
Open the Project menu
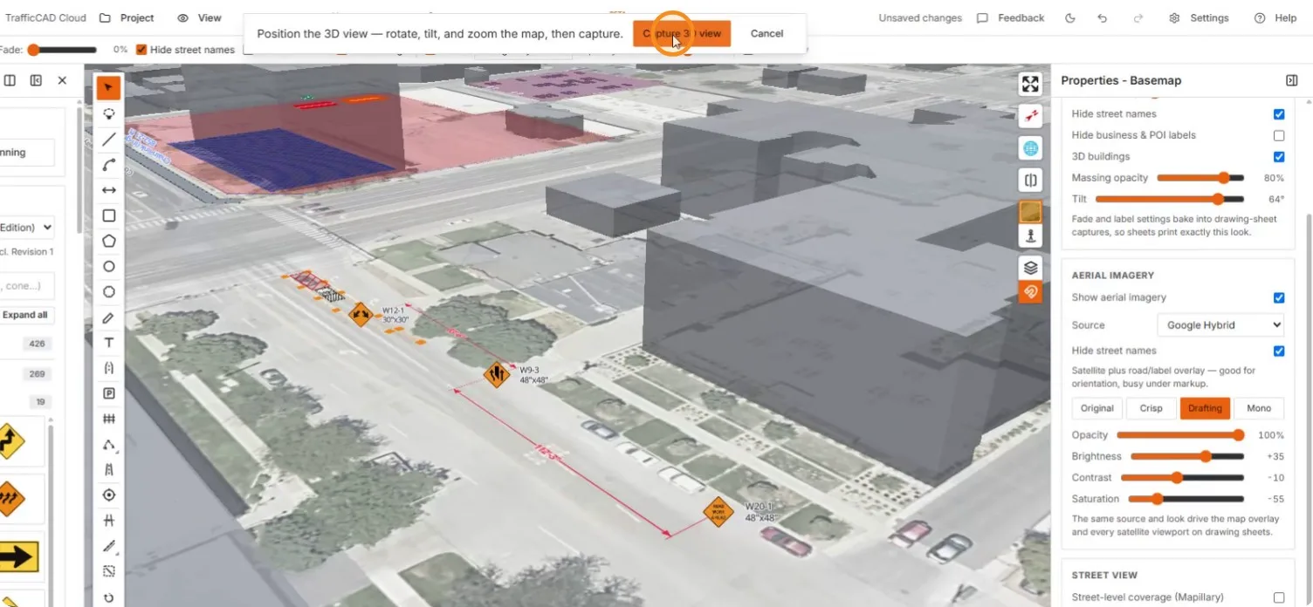[x=127, y=17]
